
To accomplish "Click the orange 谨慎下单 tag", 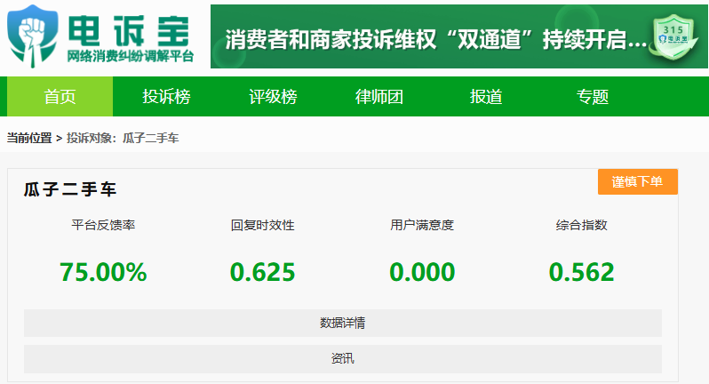I will point(638,182).
